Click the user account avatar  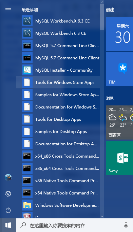pyautogui.click(x=8, y=177)
